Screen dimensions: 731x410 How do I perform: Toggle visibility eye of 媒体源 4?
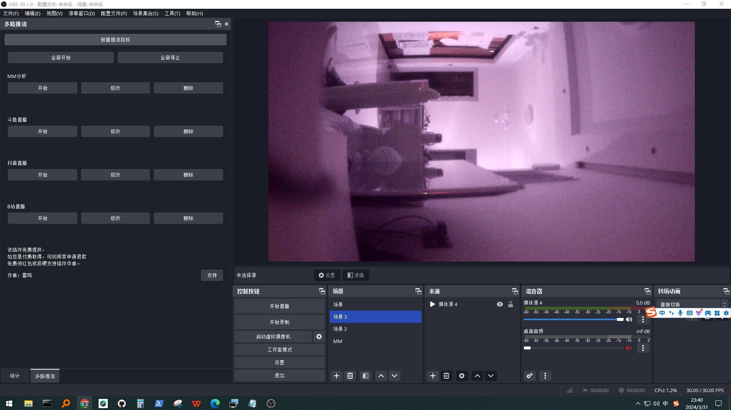pyautogui.click(x=500, y=304)
